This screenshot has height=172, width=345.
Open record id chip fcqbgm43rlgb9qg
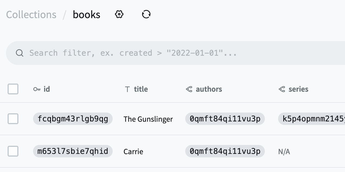click(x=73, y=119)
